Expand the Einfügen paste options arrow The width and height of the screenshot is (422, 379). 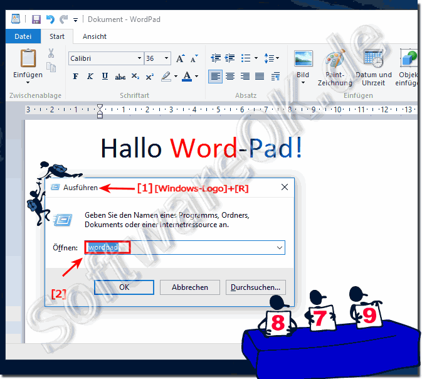point(28,82)
